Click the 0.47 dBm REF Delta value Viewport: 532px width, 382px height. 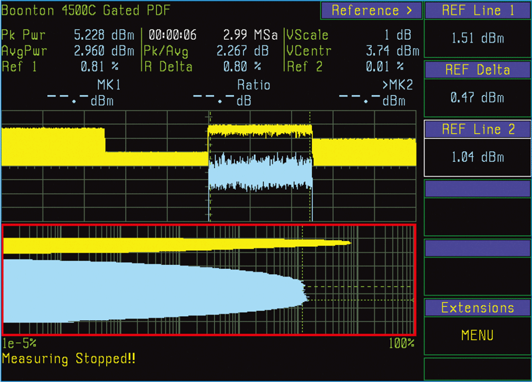pyautogui.click(x=477, y=98)
